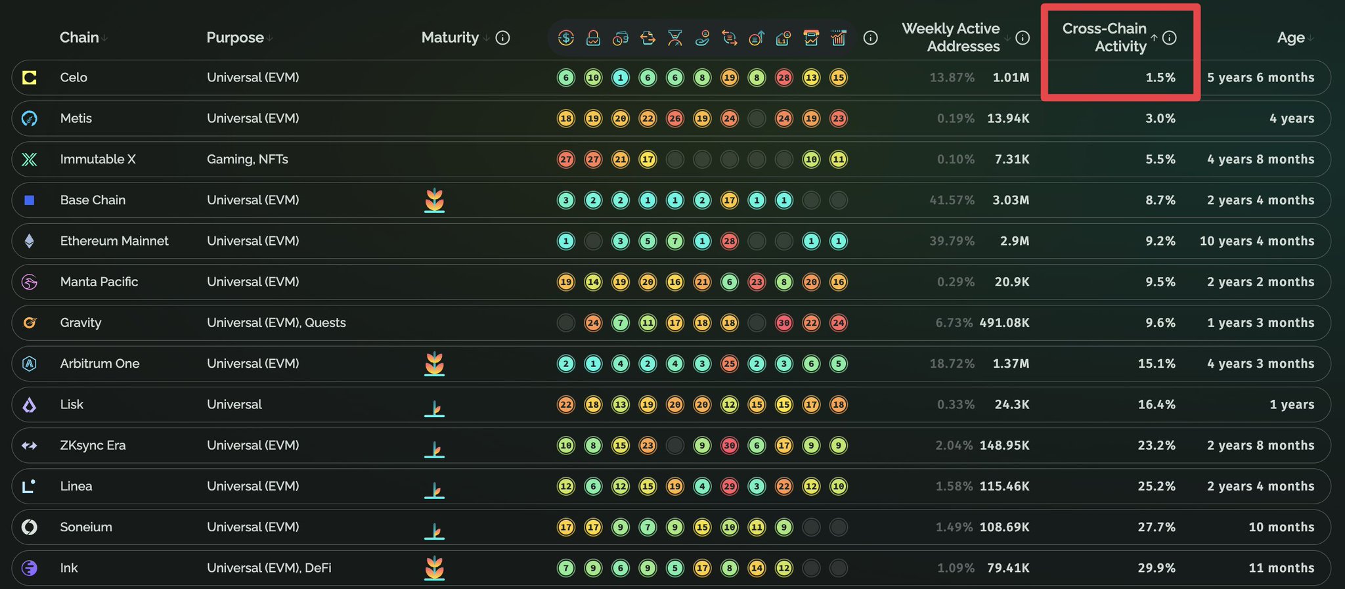The width and height of the screenshot is (1345, 589).
Task: Click the "10 years 4 months" age cell
Action: pos(1257,241)
